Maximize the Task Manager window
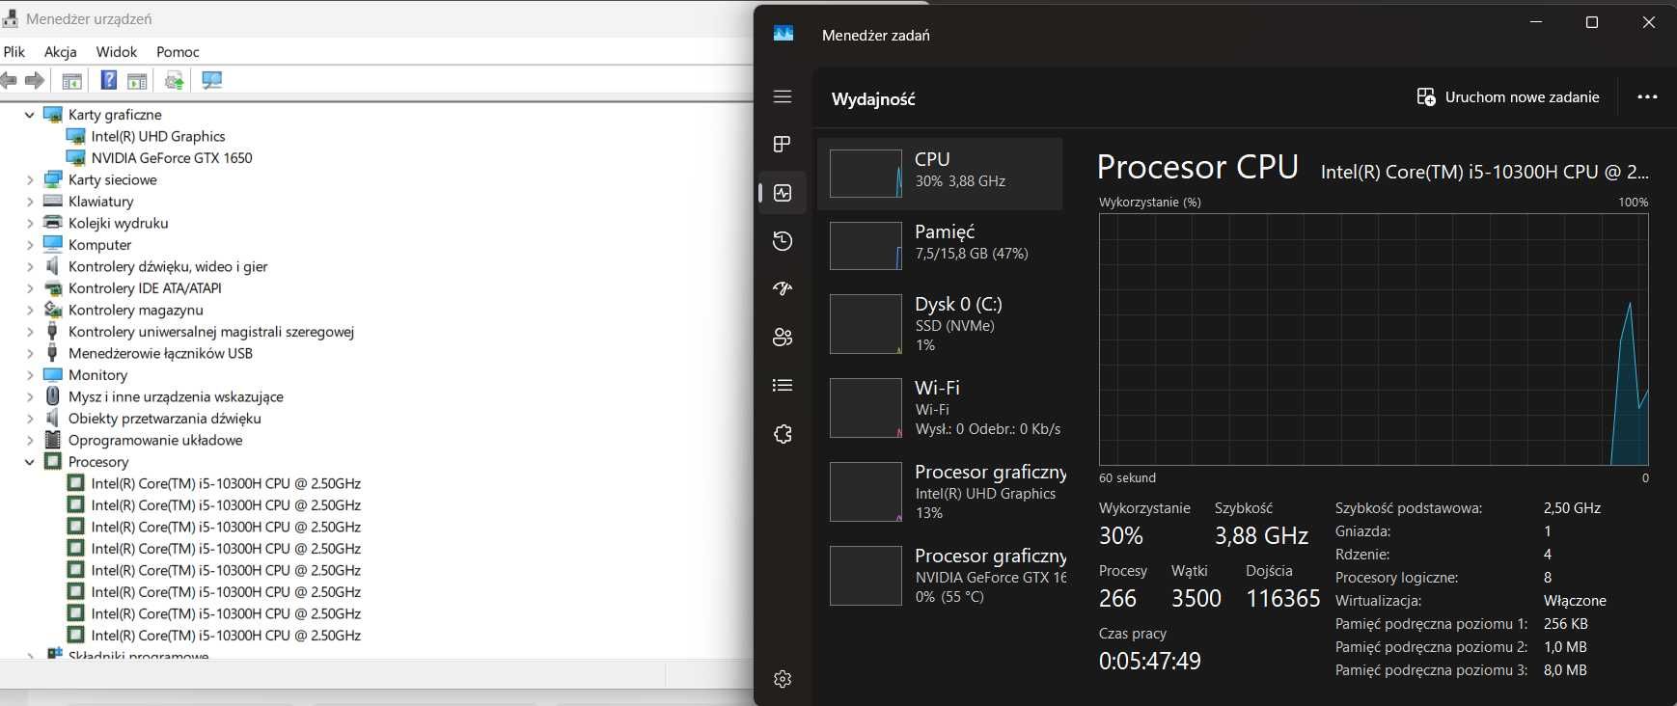 pyautogui.click(x=1592, y=22)
